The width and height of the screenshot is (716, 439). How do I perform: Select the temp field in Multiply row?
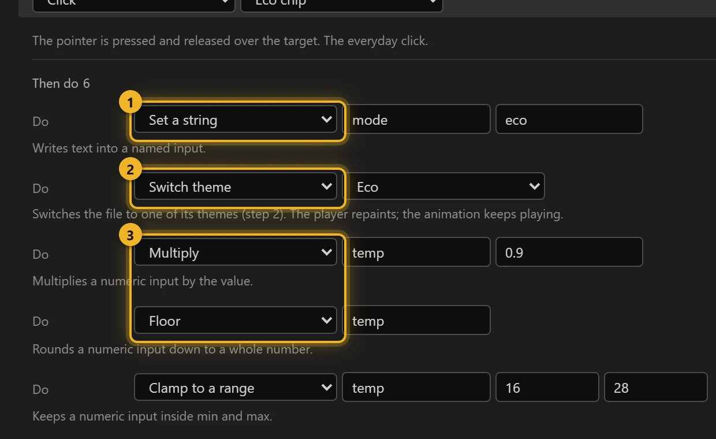(x=416, y=252)
